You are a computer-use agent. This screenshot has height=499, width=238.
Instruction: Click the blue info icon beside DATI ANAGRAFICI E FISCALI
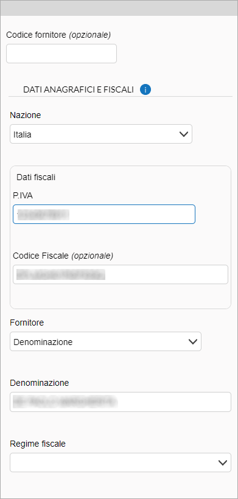click(145, 89)
